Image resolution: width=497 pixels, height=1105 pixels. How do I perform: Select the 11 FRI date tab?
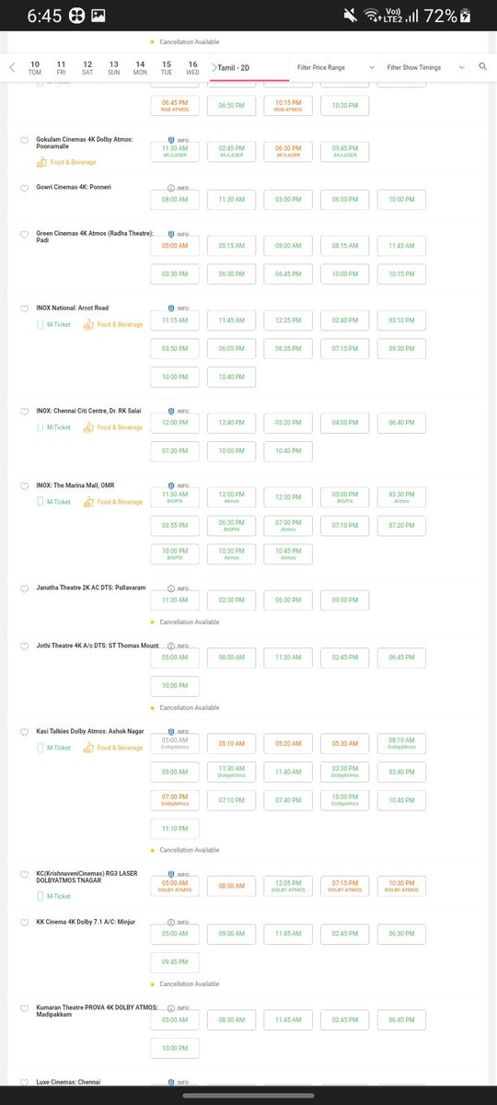coord(61,68)
